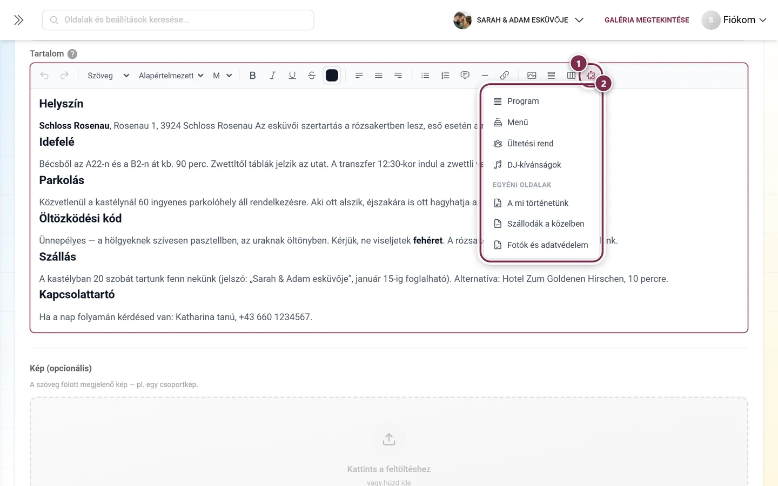Screen dimensions: 778x486
Task: Align text to the left
Action: pos(359,76)
